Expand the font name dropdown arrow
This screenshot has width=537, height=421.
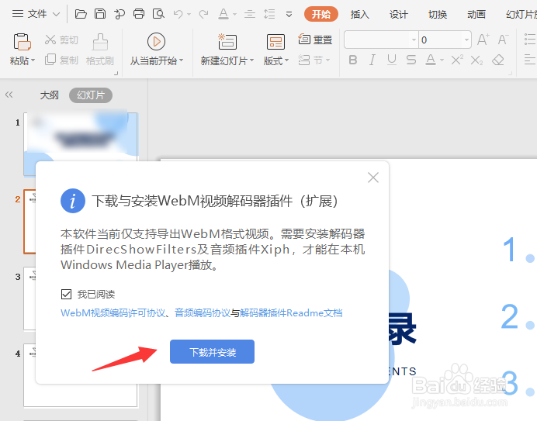pyautogui.click(x=414, y=40)
